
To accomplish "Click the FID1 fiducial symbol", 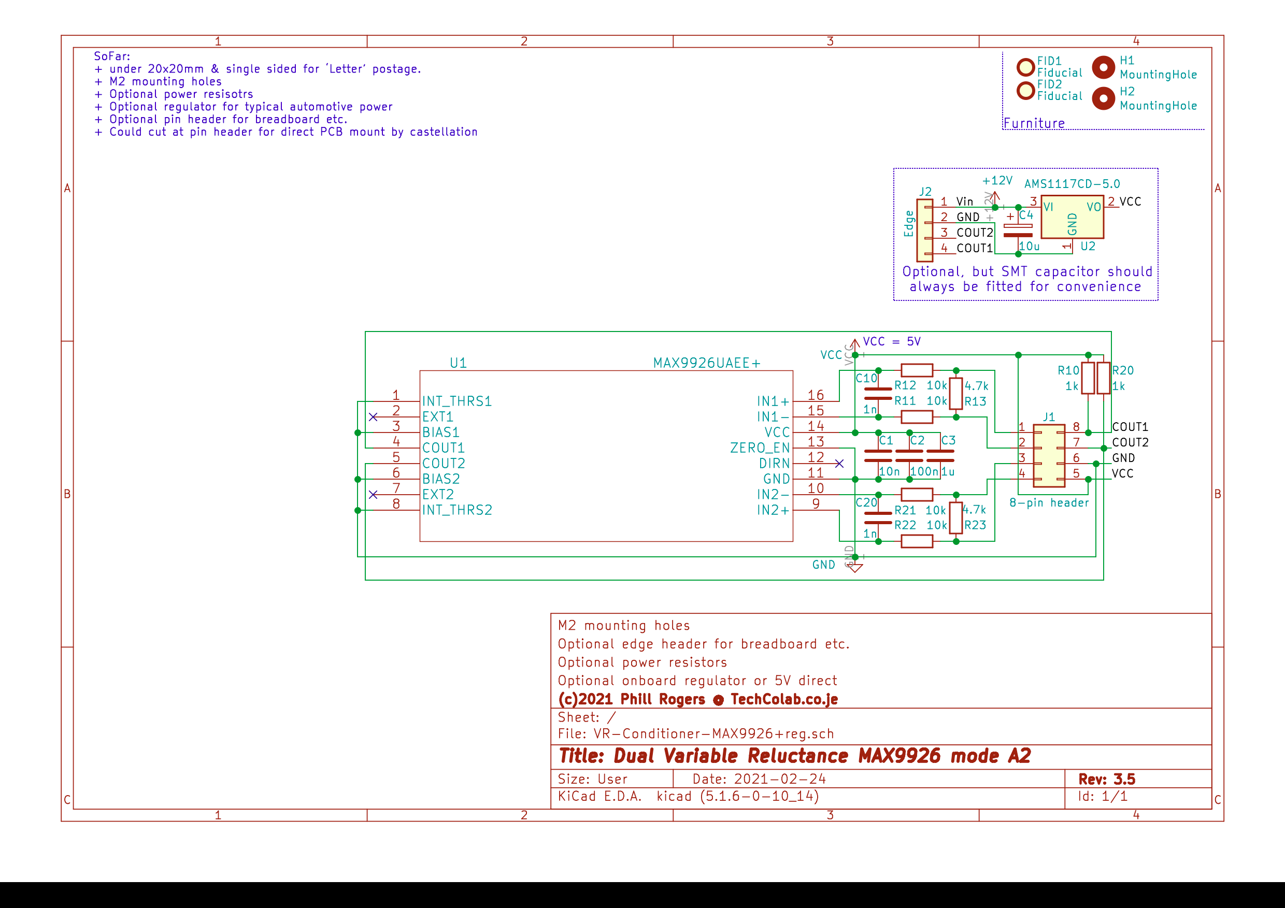I will [1025, 67].
